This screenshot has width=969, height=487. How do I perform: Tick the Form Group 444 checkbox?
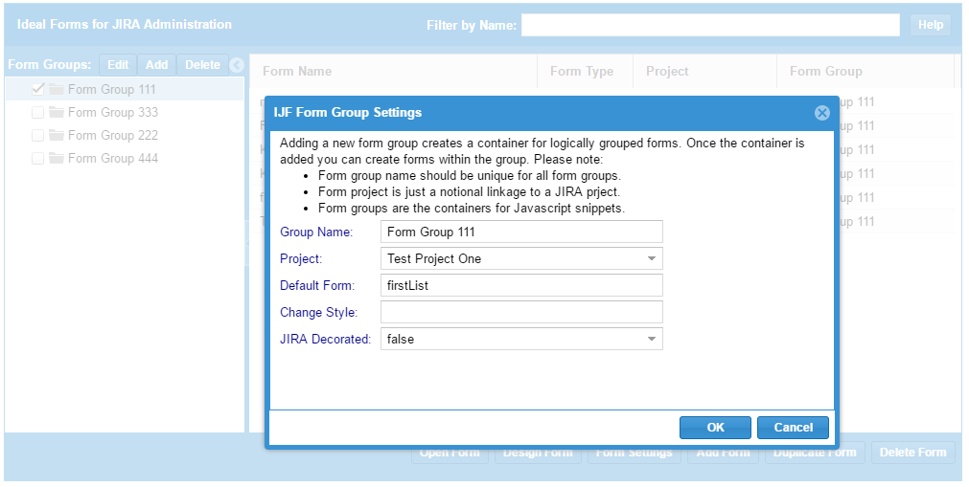coord(38,158)
